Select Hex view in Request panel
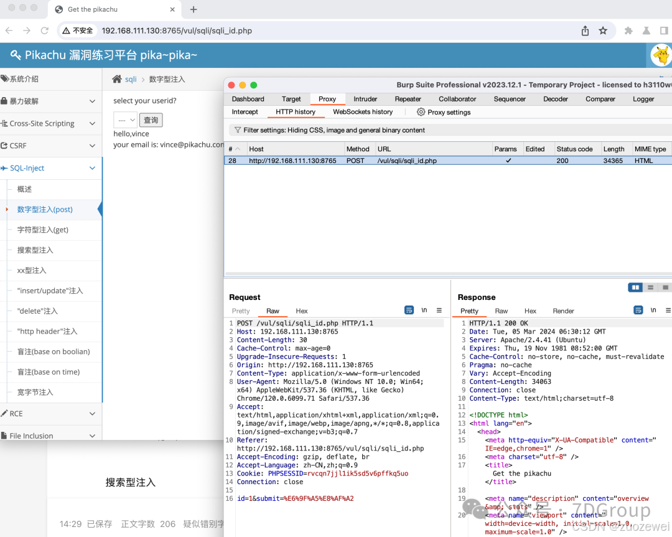672x537 pixels. click(301, 311)
